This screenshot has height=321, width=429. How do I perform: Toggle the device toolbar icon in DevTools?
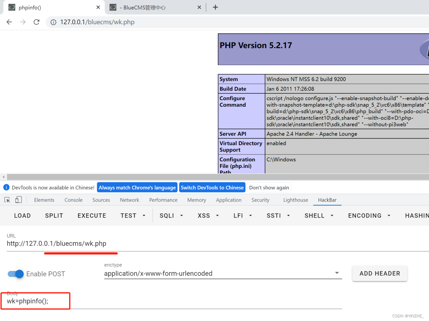click(x=19, y=200)
